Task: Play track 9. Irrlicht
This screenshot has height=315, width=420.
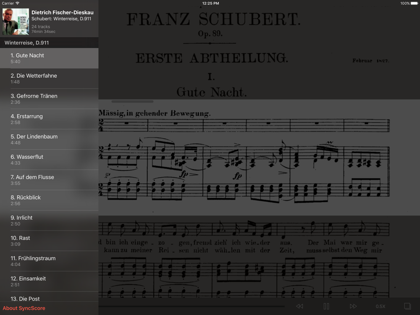Action: [49, 220]
